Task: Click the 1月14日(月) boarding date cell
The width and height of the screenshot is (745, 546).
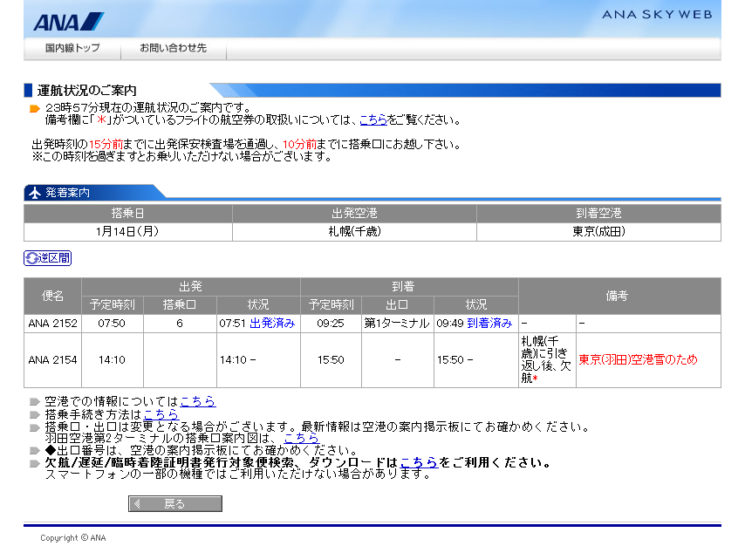Action: pyautogui.click(x=128, y=232)
